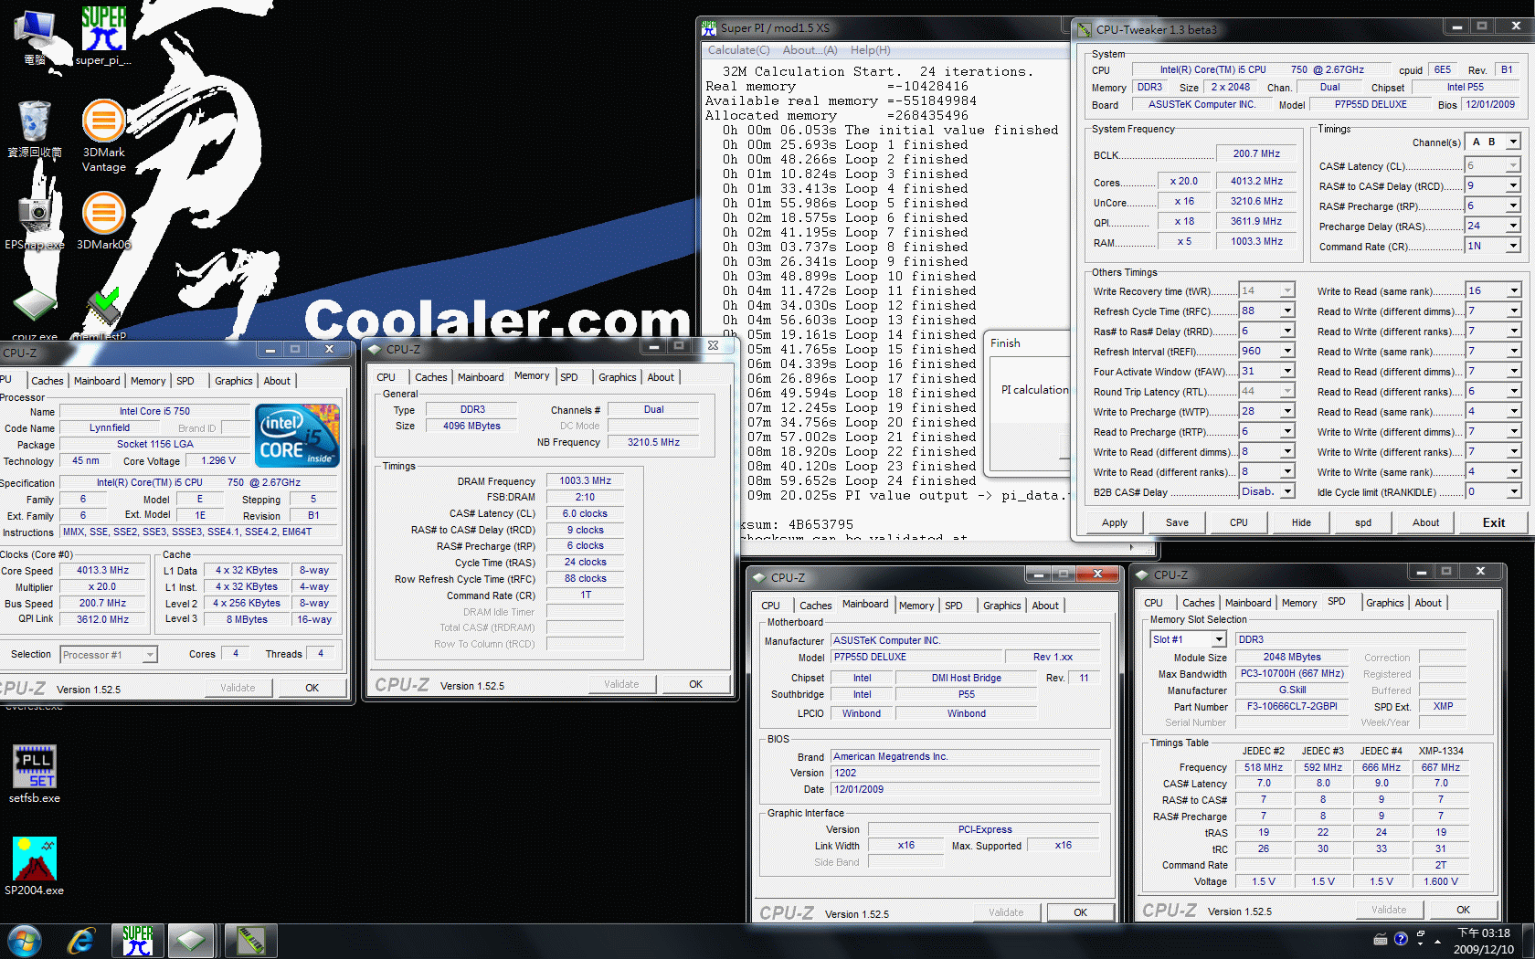Open Write to Read (same rank) dropdown
The image size is (1535, 959).
1513,291
